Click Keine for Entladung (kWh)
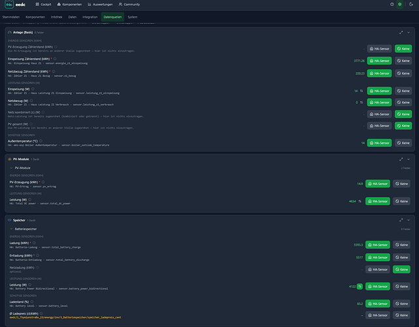419x327 pixels. (x=401, y=258)
